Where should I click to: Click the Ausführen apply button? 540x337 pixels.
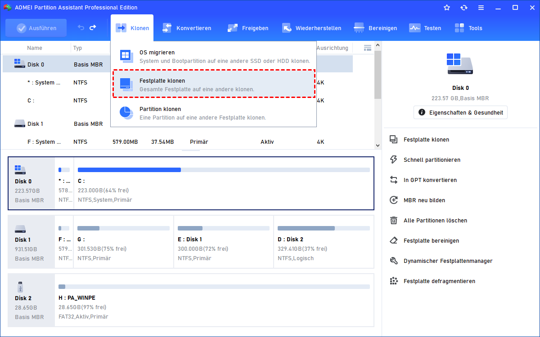point(36,28)
